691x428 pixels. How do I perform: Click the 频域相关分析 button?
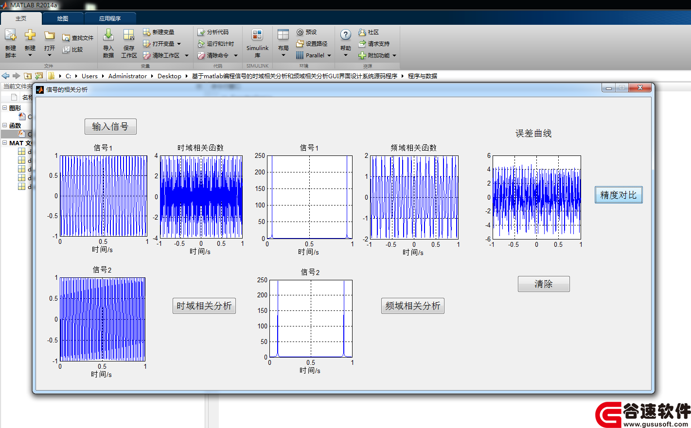pyautogui.click(x=413, y=306)
